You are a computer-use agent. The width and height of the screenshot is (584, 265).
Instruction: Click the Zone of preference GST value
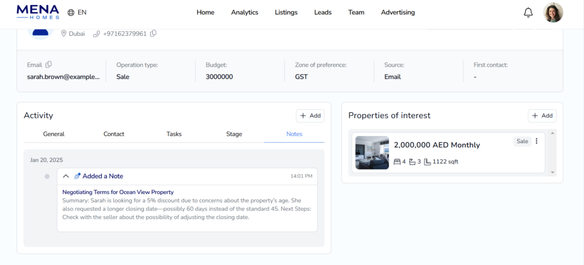point(301,77)
